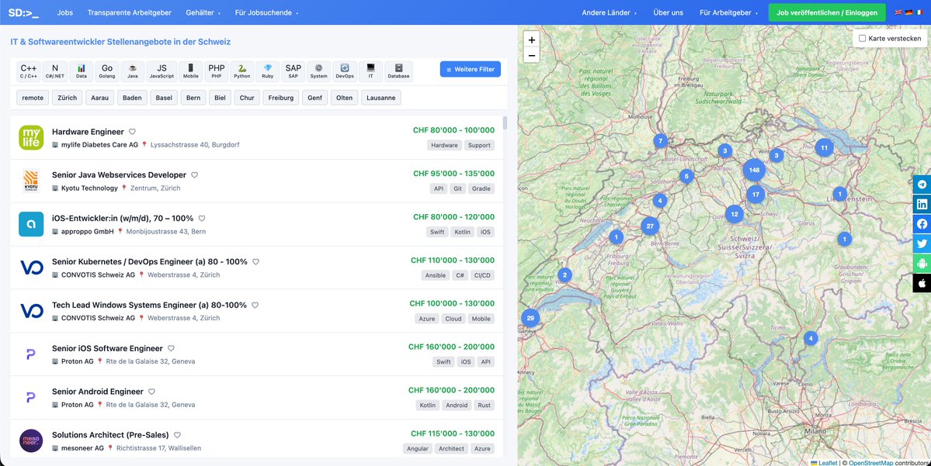Select the Data category icon
The image size is (931, 466).
82,71
